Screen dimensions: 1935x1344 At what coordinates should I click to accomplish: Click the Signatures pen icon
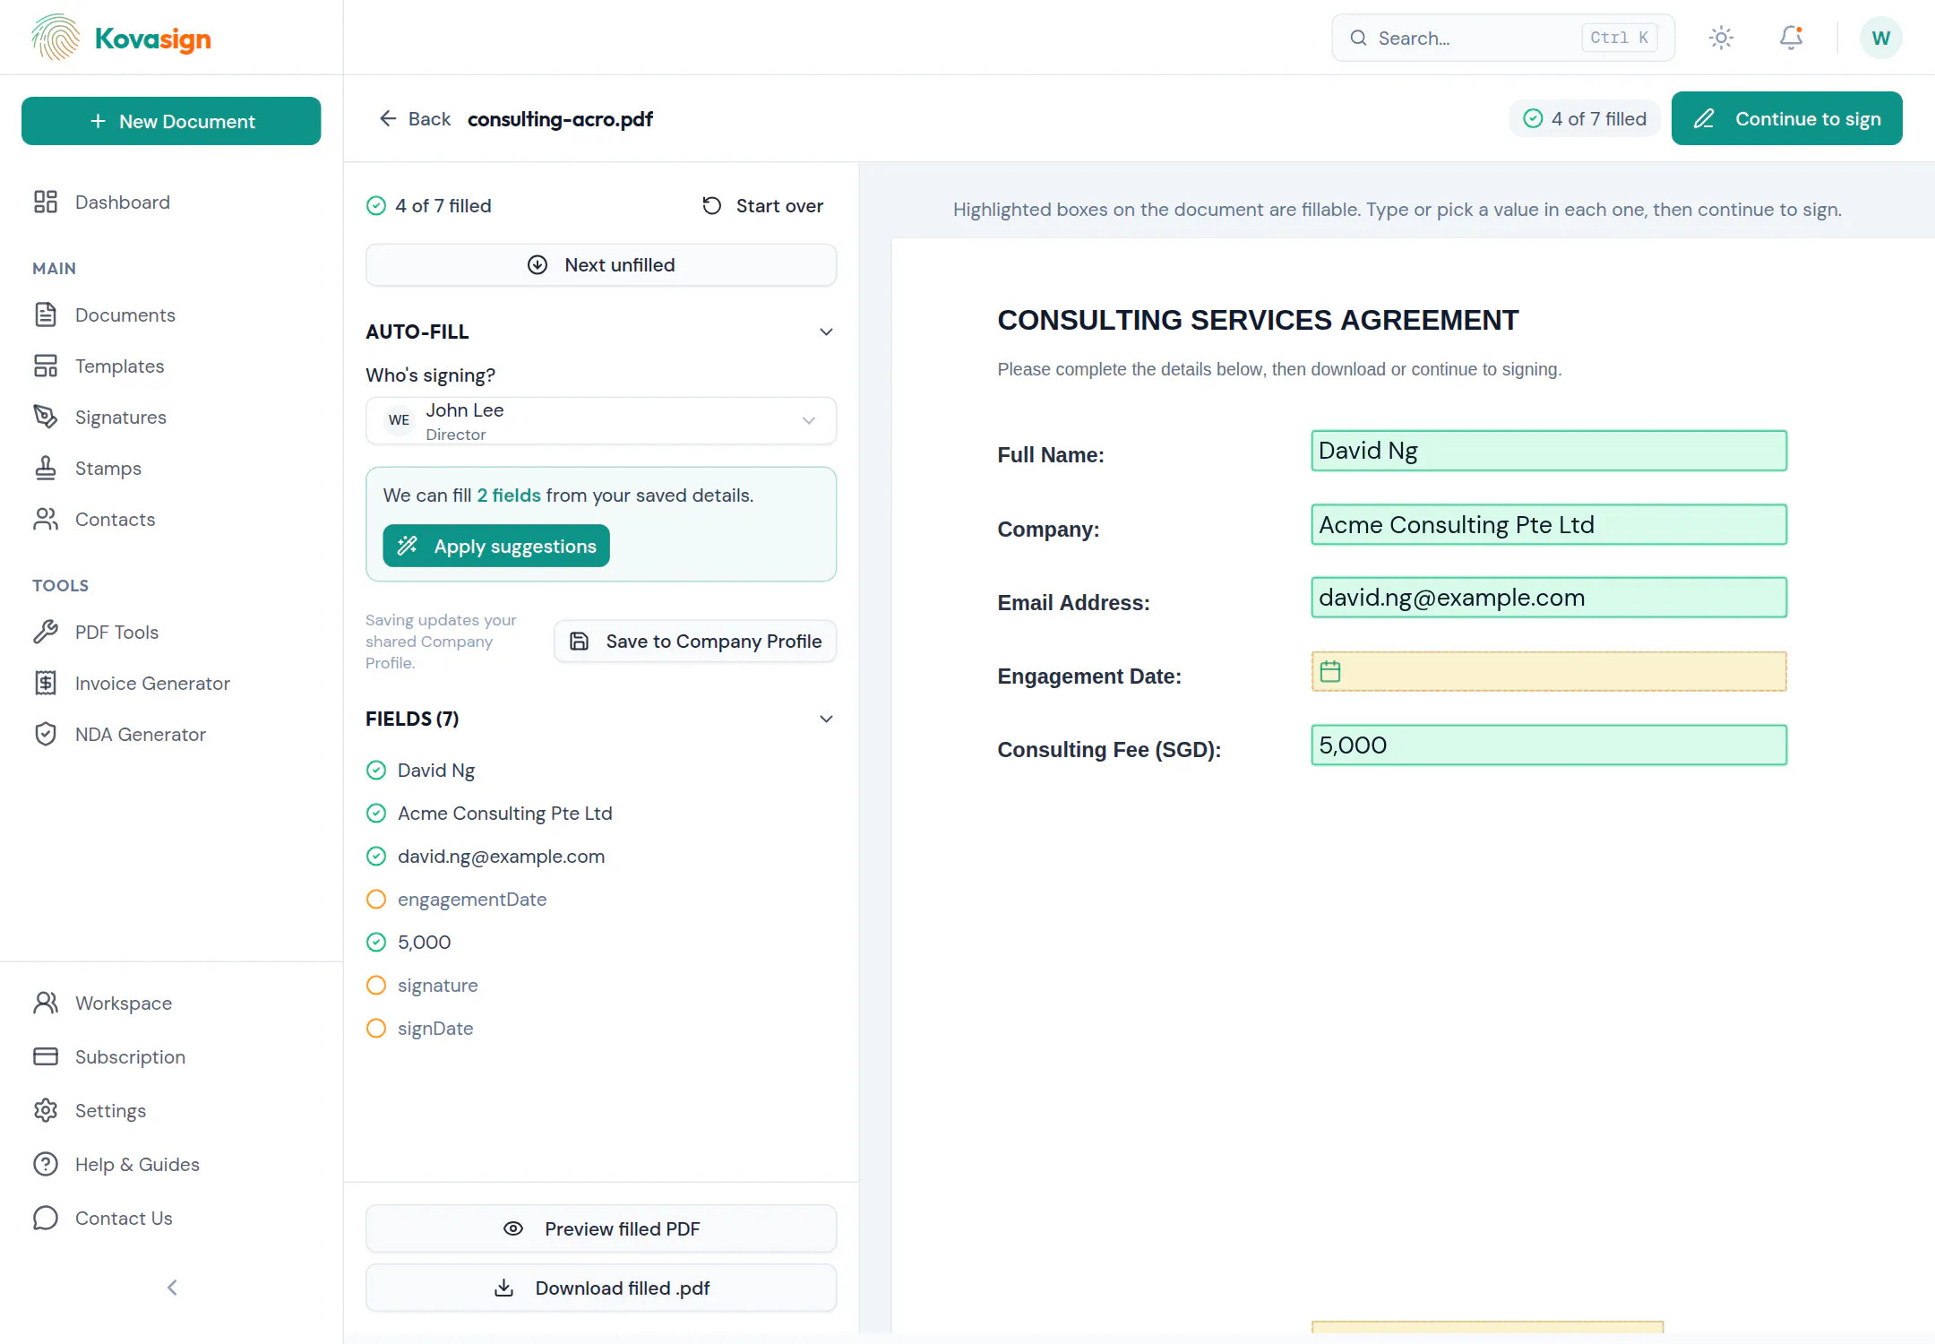46,417
